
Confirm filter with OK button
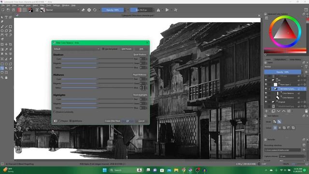tap(127, 121)
